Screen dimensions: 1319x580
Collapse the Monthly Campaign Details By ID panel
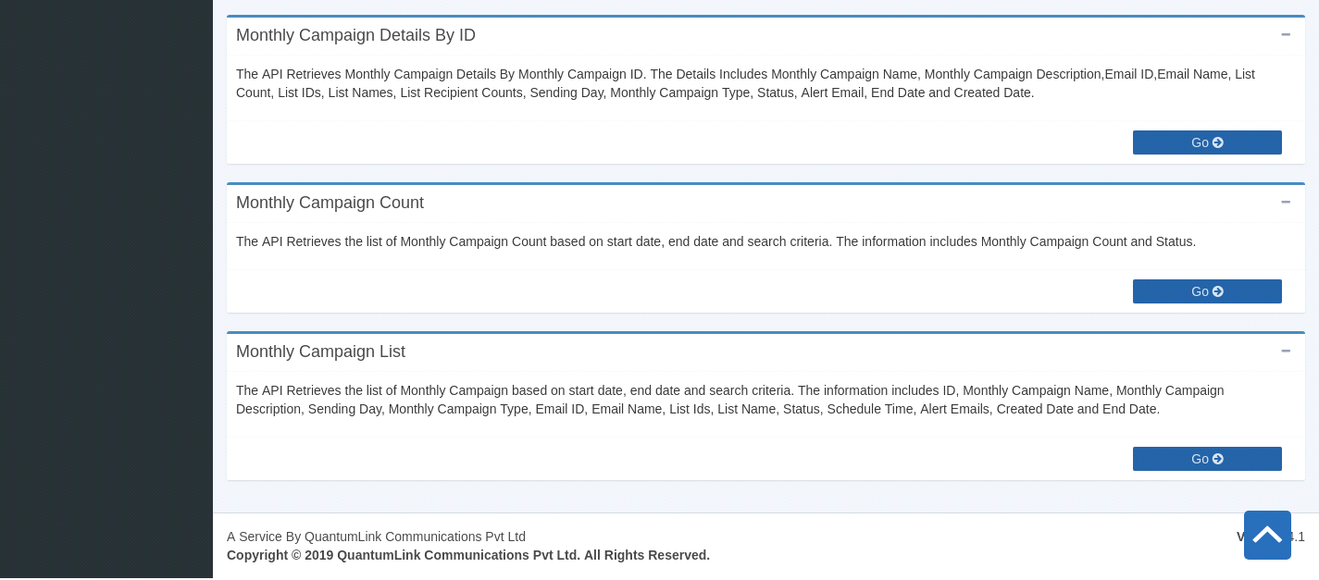(x=1285, y=35)
